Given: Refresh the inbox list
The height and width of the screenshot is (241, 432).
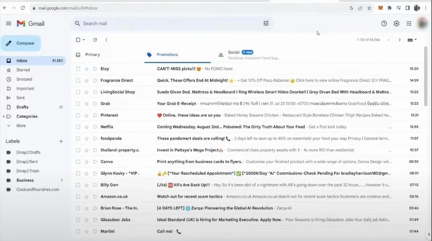Looking at the screenshot, I should point(95,40).
